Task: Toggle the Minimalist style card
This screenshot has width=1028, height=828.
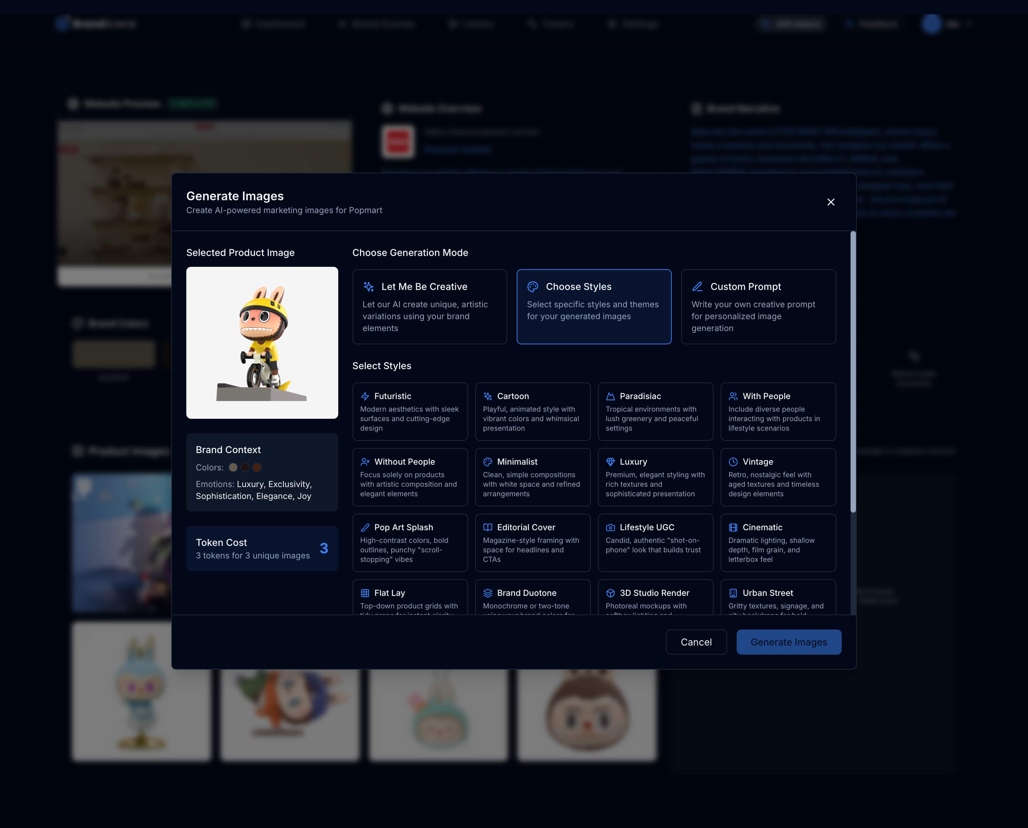Action: coord(532,477)
